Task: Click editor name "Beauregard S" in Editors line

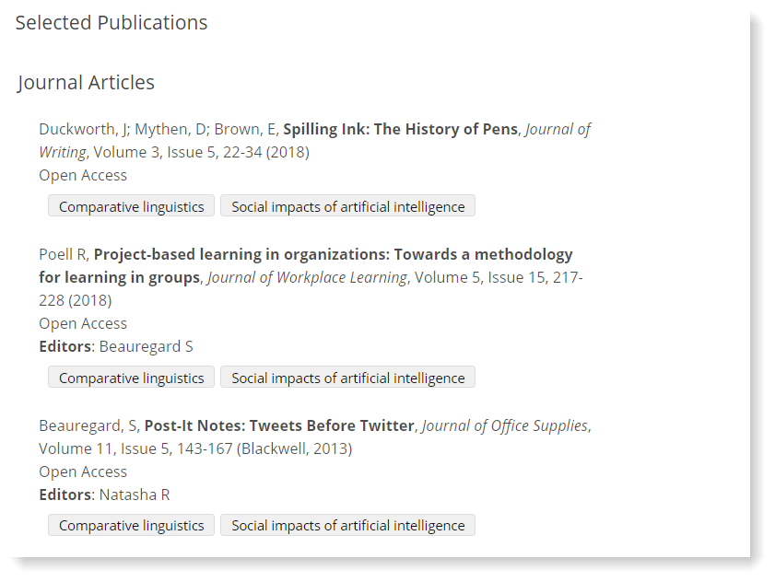Action: (146, 346)
